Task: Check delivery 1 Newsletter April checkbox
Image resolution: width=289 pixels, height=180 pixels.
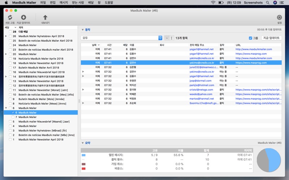Action: click(x=10, y=139)
